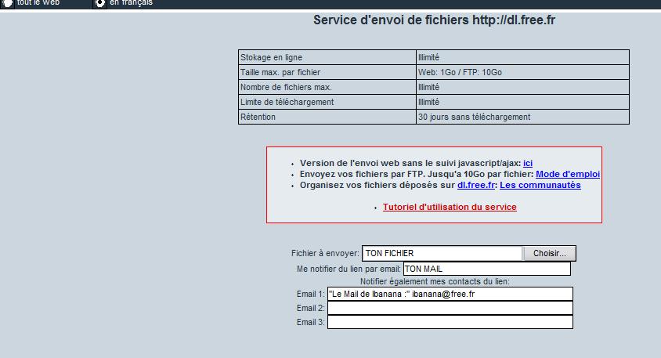Open 'Tutoriel d'utilisation du service' link

450,207
